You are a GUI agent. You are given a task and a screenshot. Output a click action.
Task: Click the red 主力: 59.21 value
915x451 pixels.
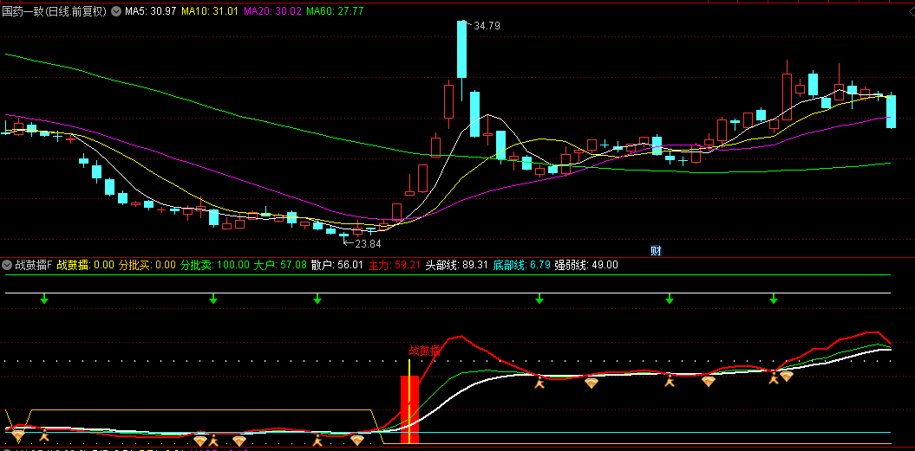tap(394, 265)
